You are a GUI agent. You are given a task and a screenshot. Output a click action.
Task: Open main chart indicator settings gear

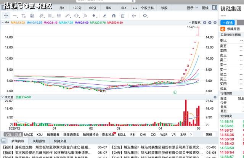pyautogui.click(x=215, y=23)
